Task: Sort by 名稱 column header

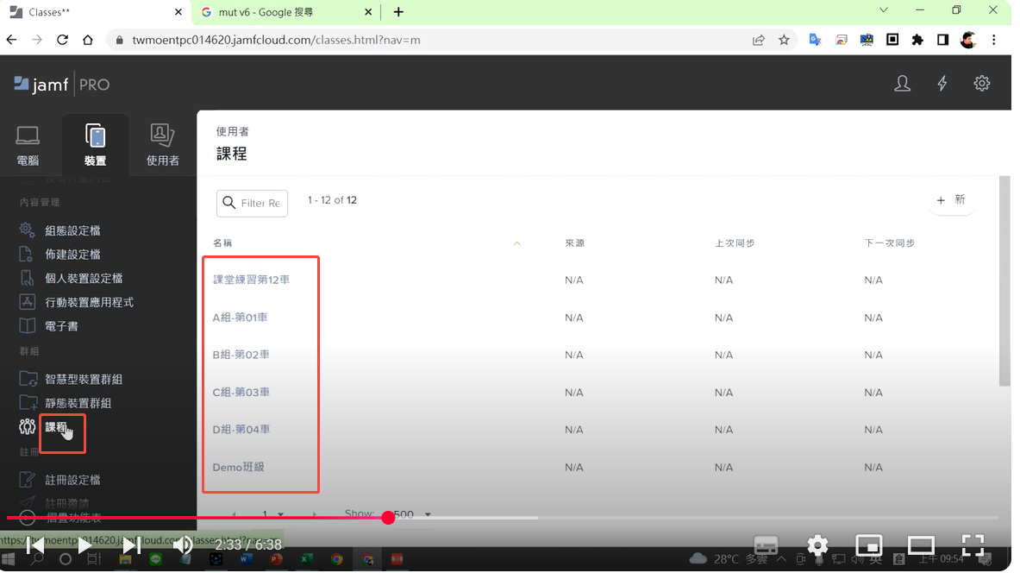Action: (x=222, y=242)
